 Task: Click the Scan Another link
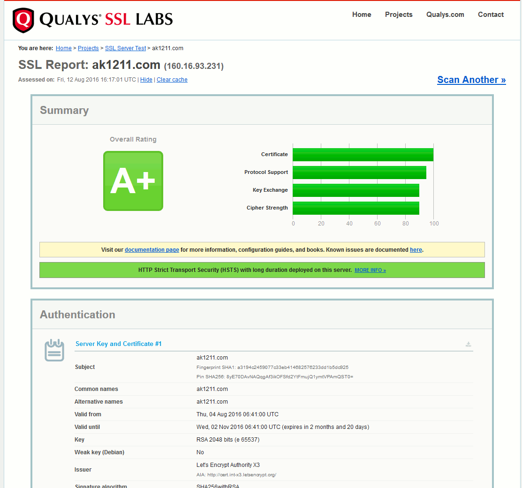[471, 80]
